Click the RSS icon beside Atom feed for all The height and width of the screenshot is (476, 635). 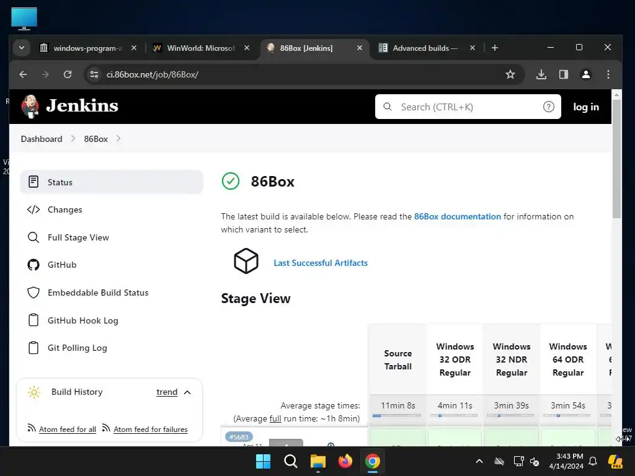32,428
